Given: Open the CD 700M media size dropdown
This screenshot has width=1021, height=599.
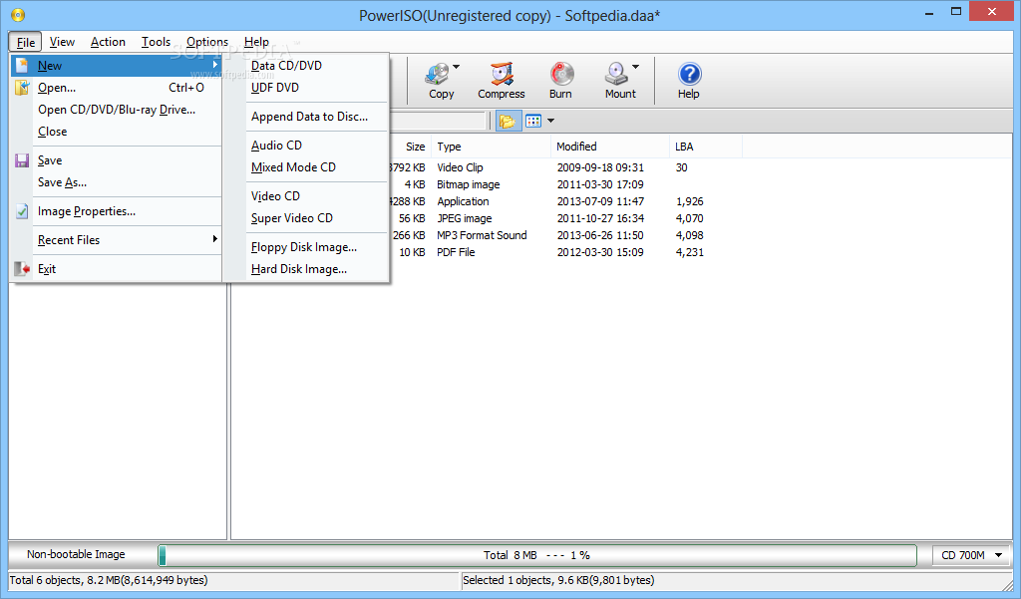Looking at the screenshot, I should (x=970, y=555).
